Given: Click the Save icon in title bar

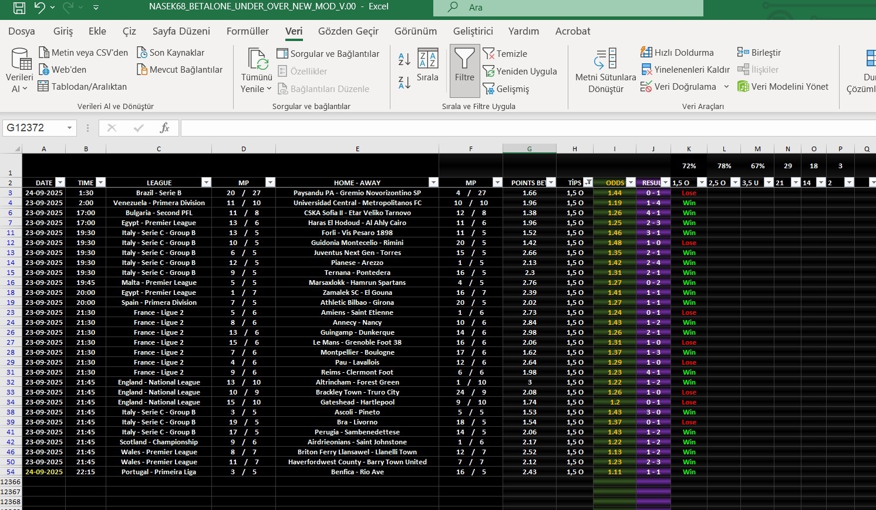Looking at the screenshot, I should click(x=19, y=8).
